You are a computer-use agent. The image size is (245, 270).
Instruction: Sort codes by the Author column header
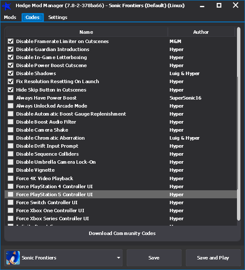tap(201, 32)
